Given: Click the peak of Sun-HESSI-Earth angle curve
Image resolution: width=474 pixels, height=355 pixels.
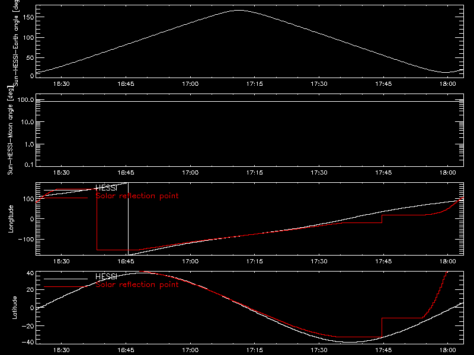Looking at the screenshot, I should (x=239, y=11).
